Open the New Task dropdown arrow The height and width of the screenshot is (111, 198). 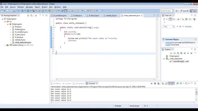coord(167,19)
